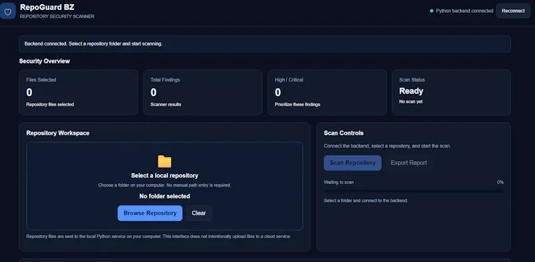
Task: Select the High / Critical findings card
Action: 327,92
